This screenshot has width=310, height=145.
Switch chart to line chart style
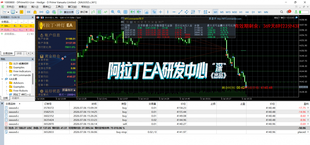coord(106,12)
